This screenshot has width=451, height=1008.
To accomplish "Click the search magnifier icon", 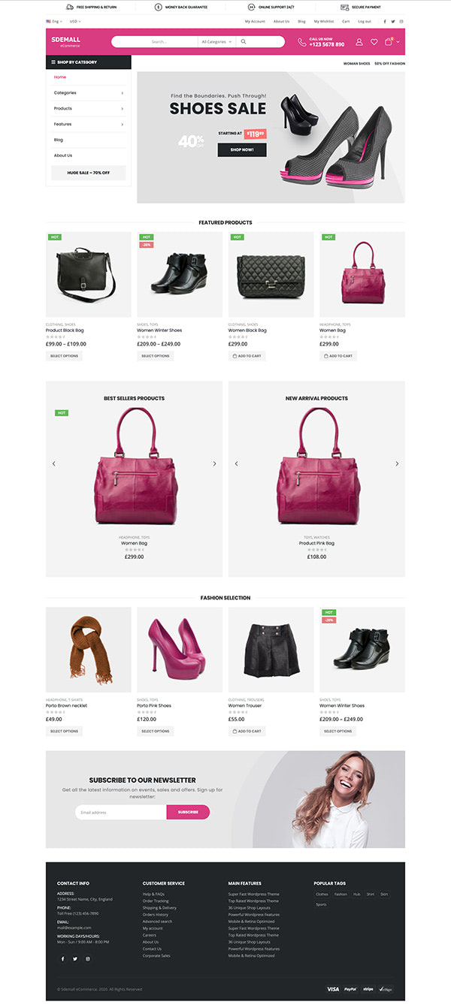I will (x=244, y=42).
